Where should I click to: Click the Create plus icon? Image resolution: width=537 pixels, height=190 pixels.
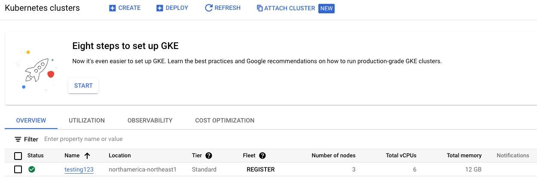(x=113, y=8)
